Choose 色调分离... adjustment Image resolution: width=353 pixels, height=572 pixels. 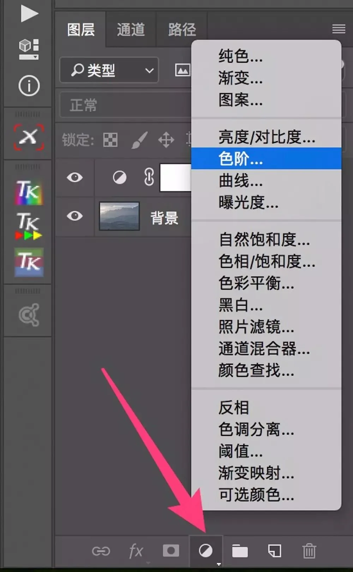[266, 430]
